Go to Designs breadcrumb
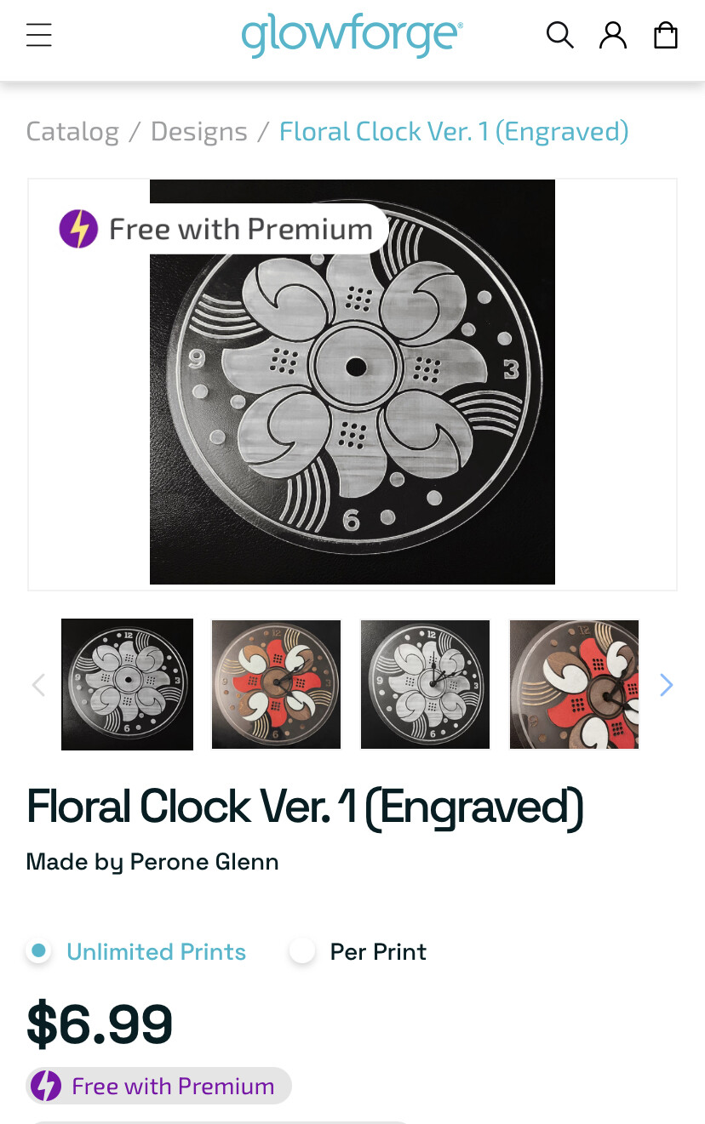 (x=199, y=132)
